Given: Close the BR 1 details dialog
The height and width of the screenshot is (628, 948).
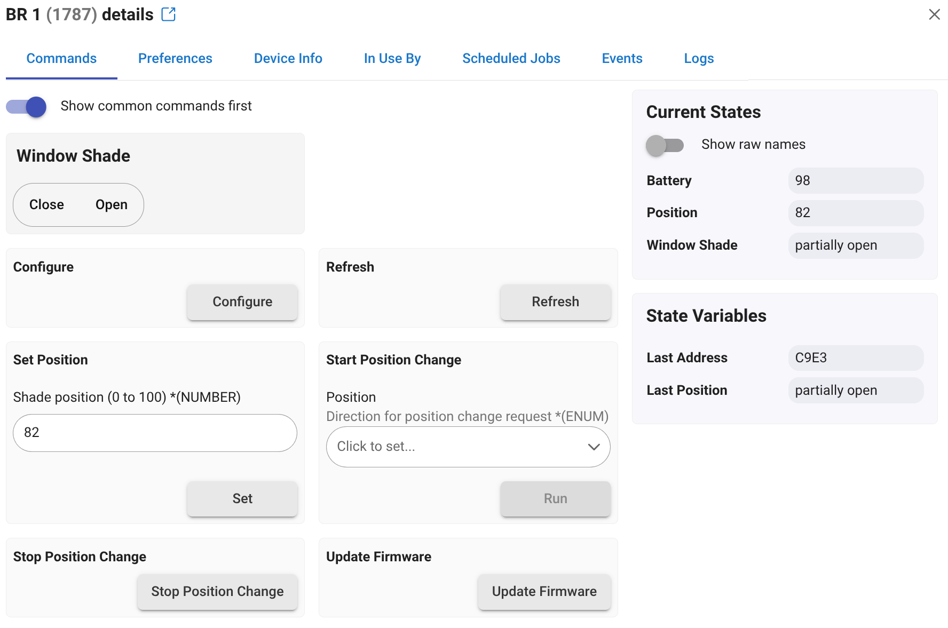Looking at the screenshot, I should pyautogui.click(x=934, y=14).
